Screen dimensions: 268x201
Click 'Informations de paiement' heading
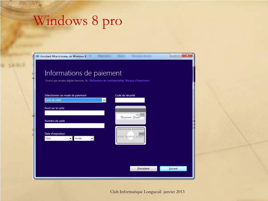tap(83, 73)
